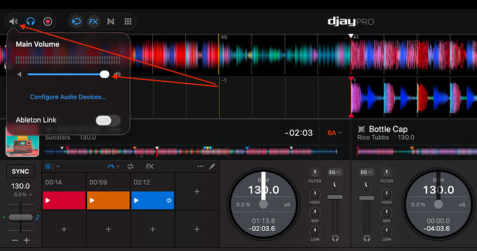This screenshot has width=477, height=251.
Task: Expand the dropdown next to bounce loop icon
Action: 118,167
